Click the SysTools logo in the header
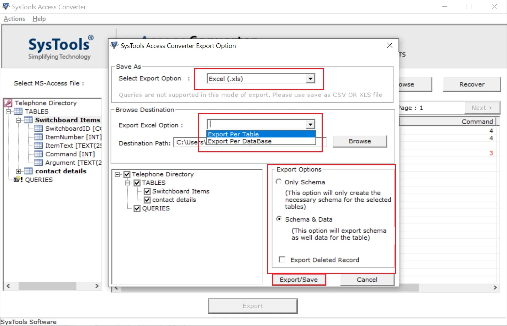The image size is (507, 326). [x=60, y=47]
